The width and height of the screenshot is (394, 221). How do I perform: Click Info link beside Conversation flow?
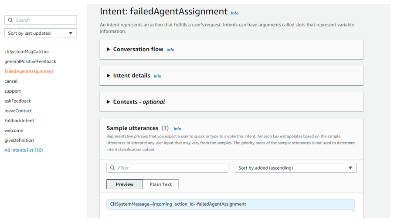pyautogui.click(x=170, y=50)
